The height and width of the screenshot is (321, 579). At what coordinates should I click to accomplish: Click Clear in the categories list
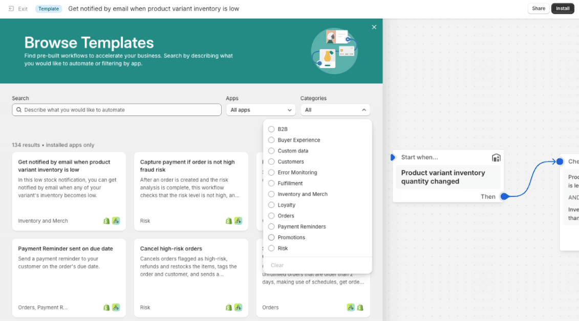pyautogui.click(x=277, y=265)
